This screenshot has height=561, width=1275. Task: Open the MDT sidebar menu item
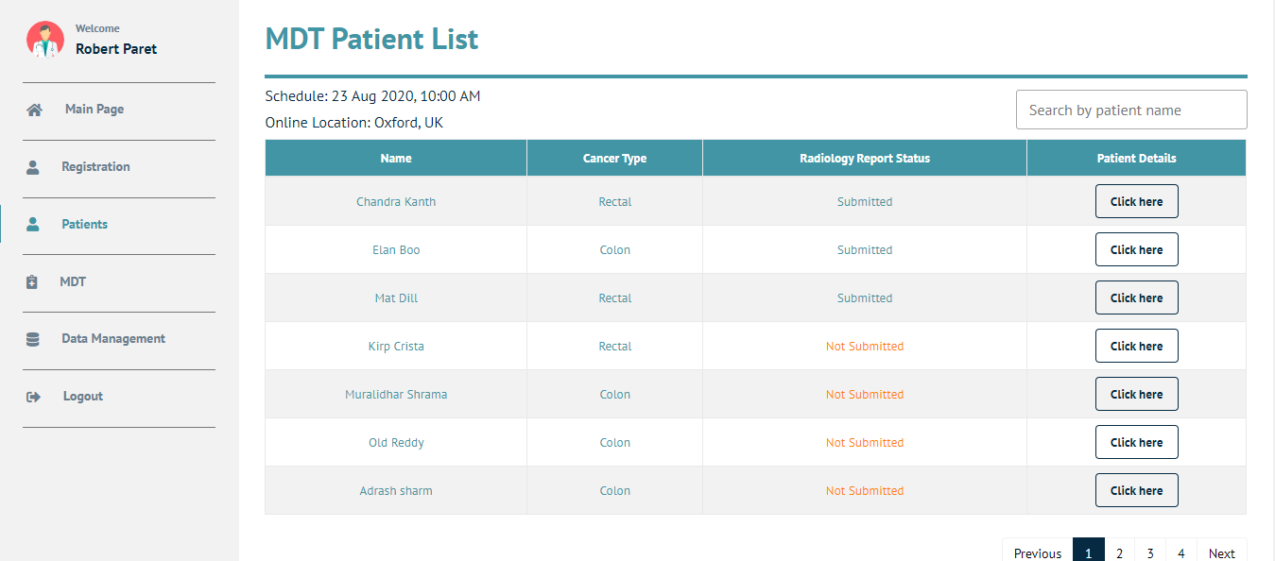(x=73, y=282)
